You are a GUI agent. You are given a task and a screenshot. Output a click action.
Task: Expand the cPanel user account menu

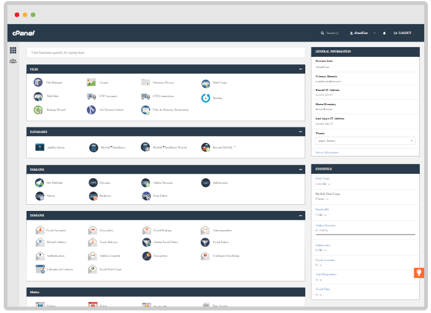pos(363,33)
